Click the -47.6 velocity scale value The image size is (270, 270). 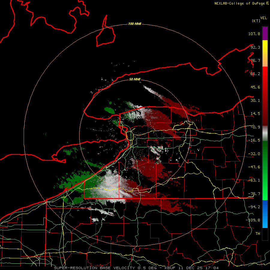(x=254, y=167)
